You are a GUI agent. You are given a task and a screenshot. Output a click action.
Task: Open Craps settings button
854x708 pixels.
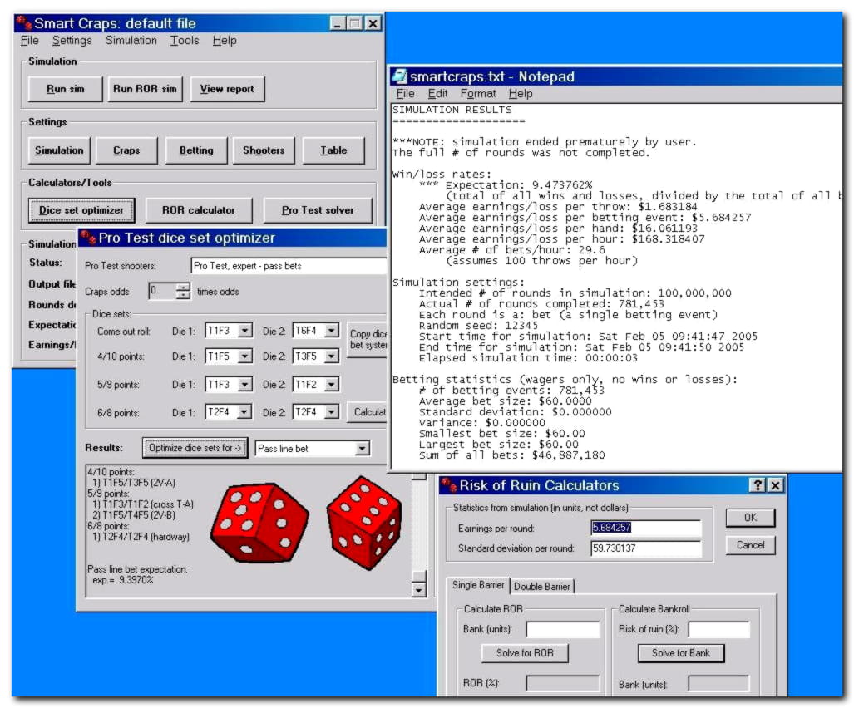[126, 150]
